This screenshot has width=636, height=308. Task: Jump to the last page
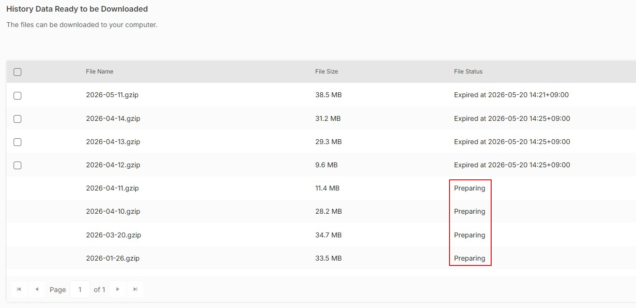point(135,289)
